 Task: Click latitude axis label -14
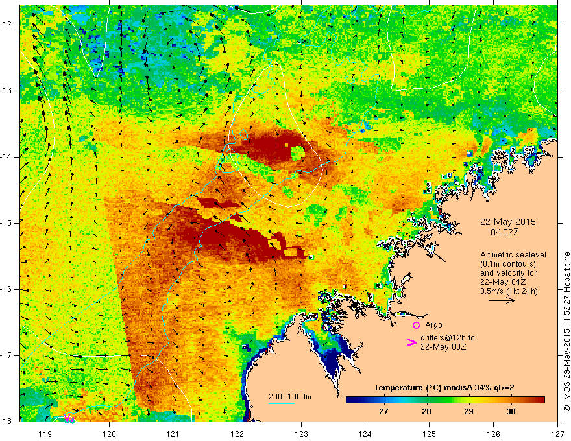[6, 157]
